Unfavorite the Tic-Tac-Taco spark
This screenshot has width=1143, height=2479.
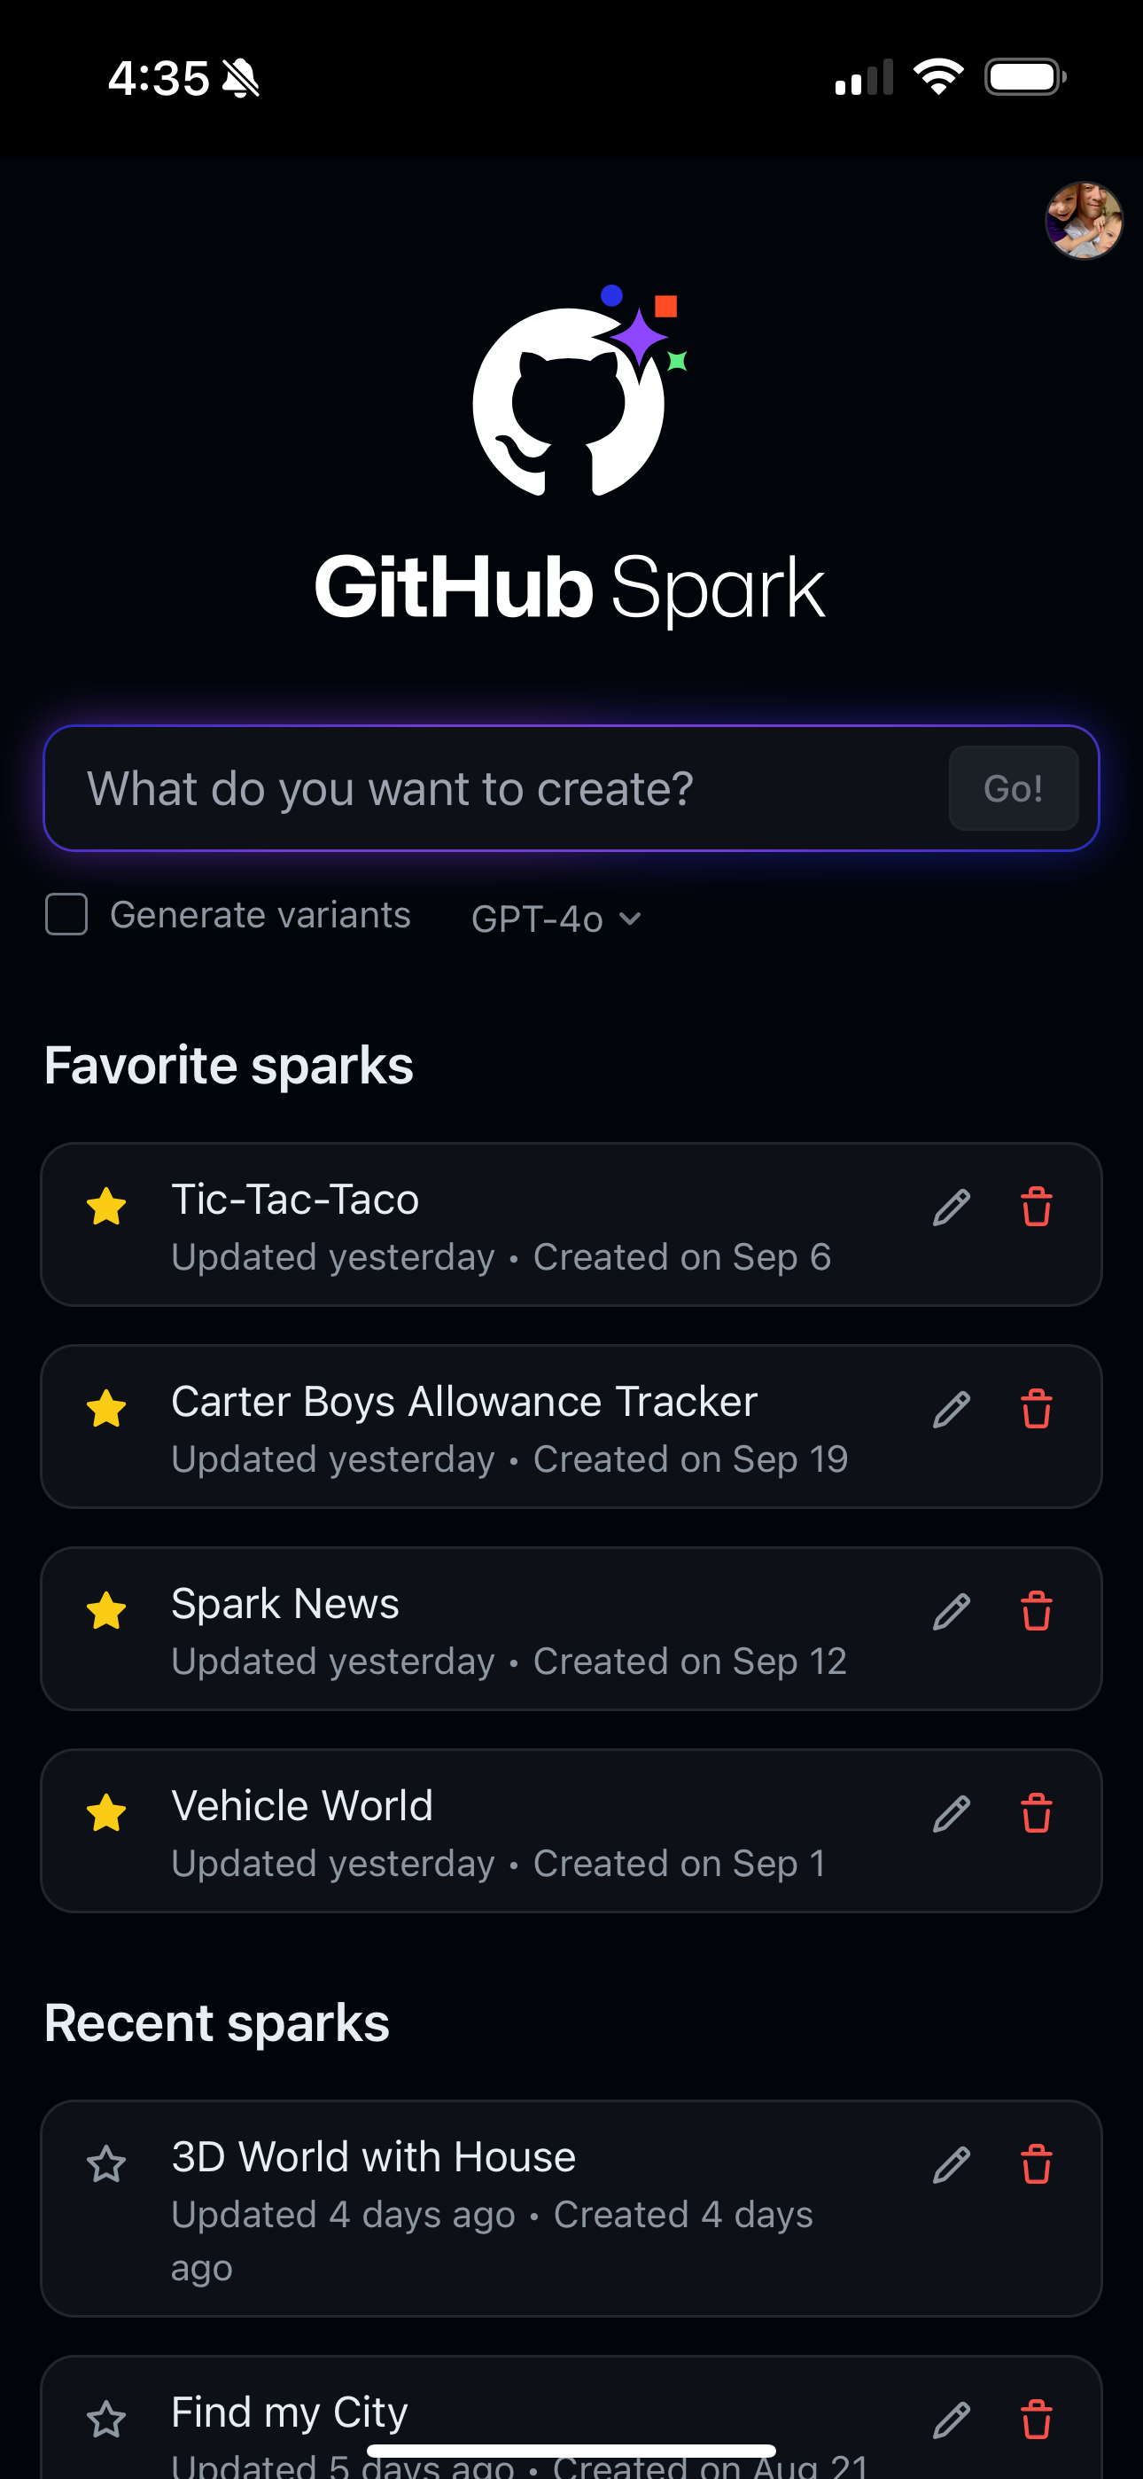pyautogui.click(x=105, y=1207)
